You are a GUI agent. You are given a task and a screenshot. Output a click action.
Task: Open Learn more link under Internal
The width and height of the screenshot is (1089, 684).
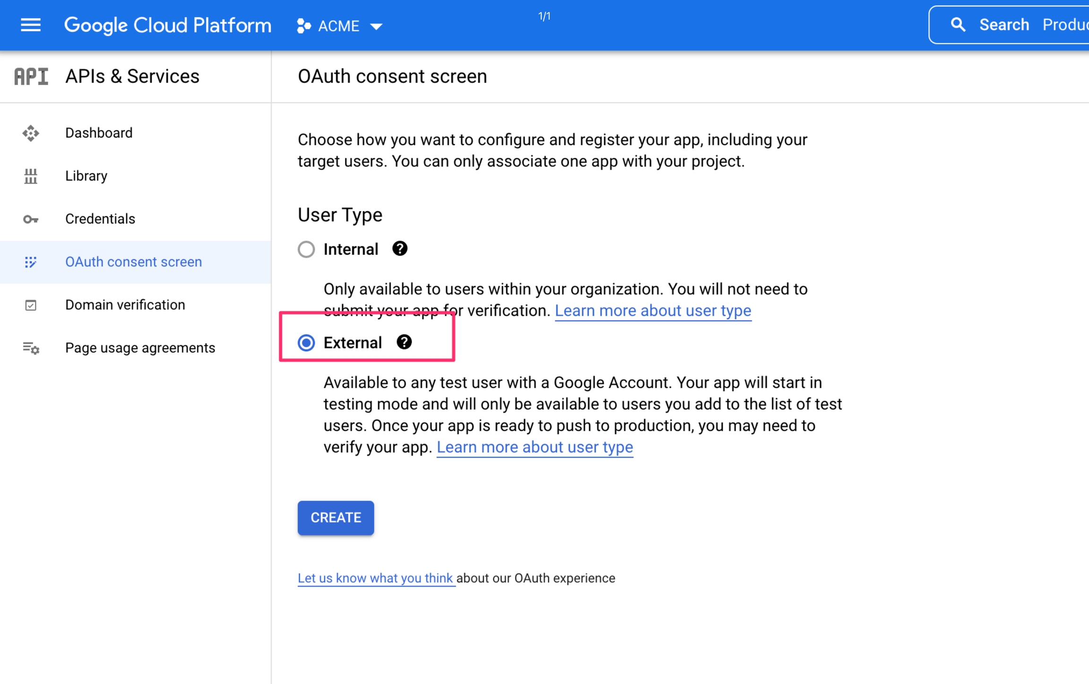pyautogui.click(x=652, y=311)
